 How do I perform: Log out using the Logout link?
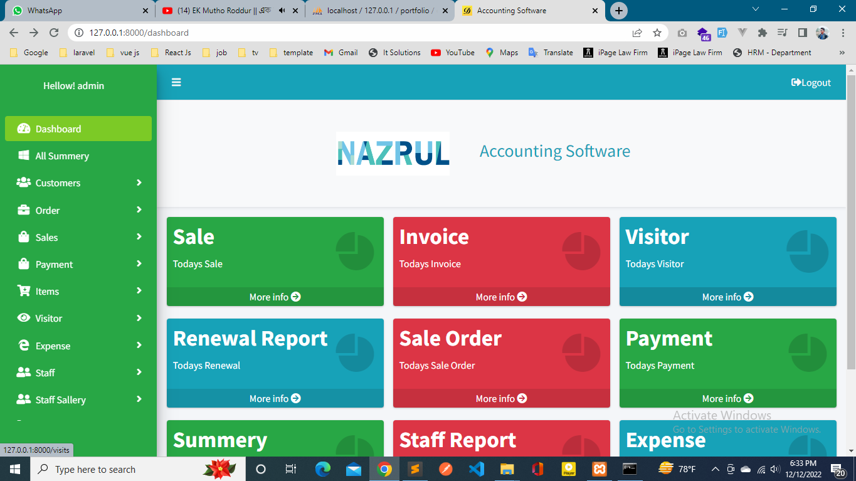coord(811,82)
